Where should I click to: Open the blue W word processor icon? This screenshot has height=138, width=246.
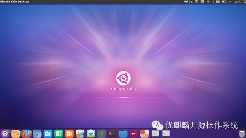point(48,134)
